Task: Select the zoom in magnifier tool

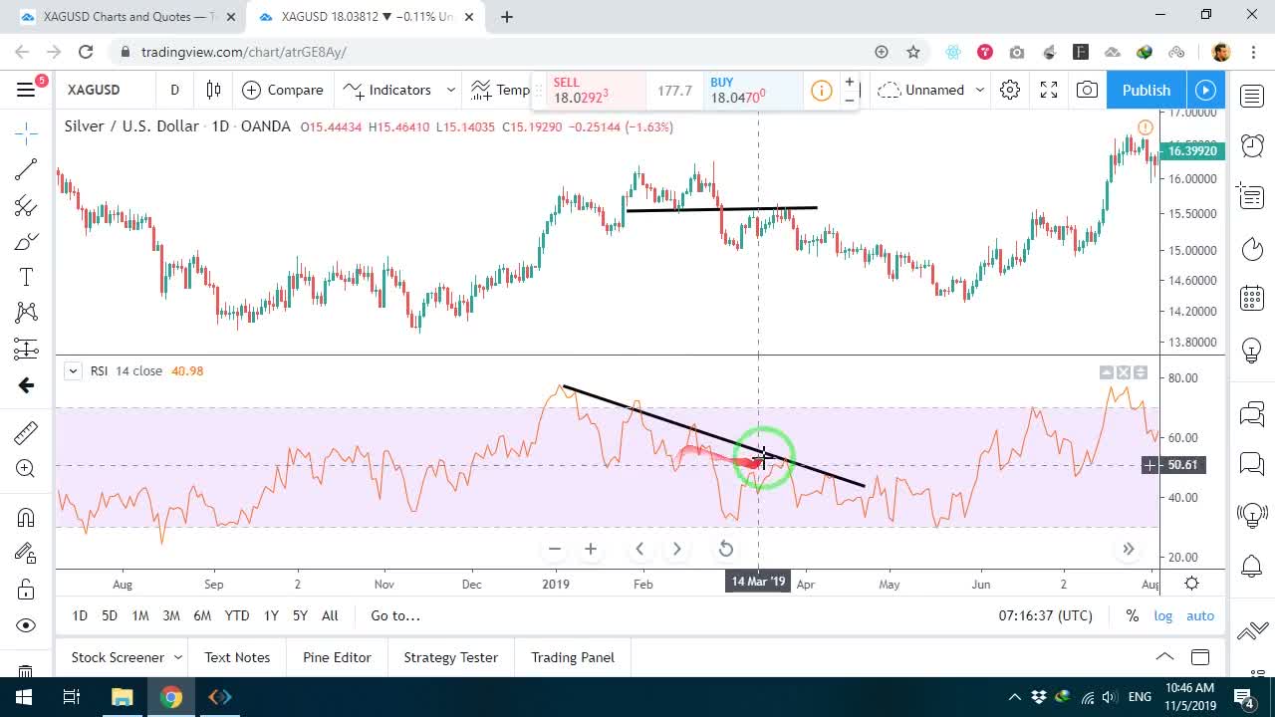Action: [26, 469]
